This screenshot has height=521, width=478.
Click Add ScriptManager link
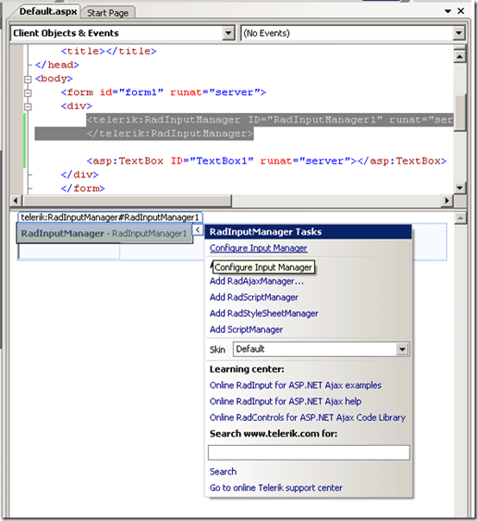click(246, 330)
